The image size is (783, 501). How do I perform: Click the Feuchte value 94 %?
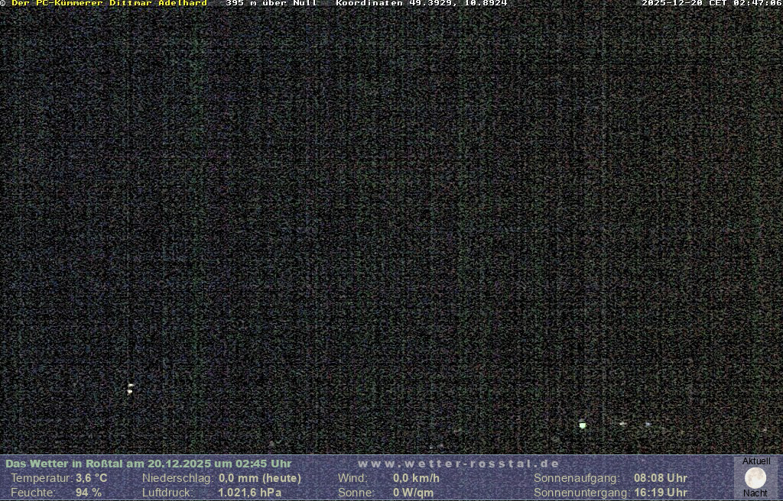(x=88, y=493)
